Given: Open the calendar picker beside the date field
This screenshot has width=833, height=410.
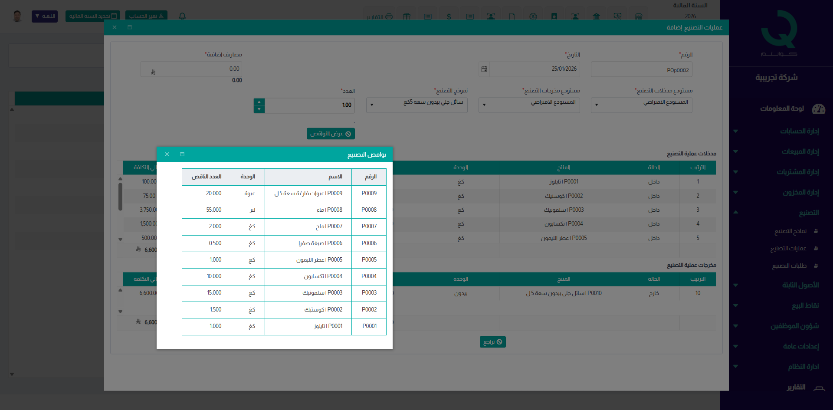Looking at the screenshot, I should tap(484, 69).
